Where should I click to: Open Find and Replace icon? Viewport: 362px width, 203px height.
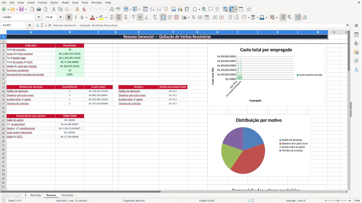coord(112,9)
